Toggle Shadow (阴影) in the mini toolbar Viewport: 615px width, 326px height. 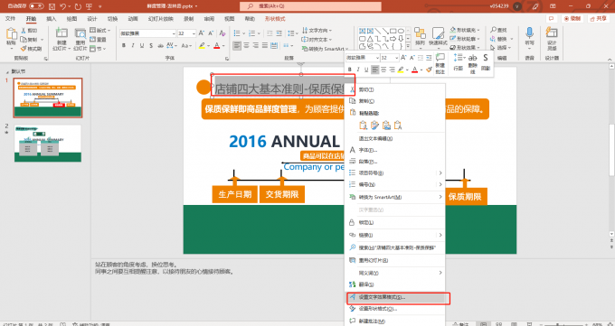pyautogui.click(x=486, y=62)
